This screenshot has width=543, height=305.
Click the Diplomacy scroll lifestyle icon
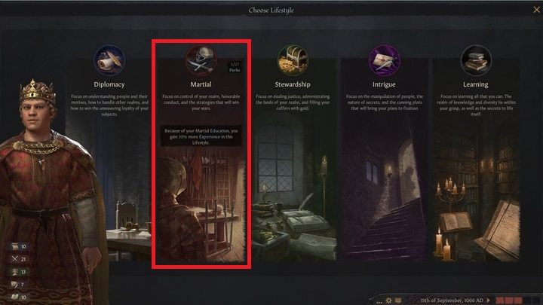(109, 60)
